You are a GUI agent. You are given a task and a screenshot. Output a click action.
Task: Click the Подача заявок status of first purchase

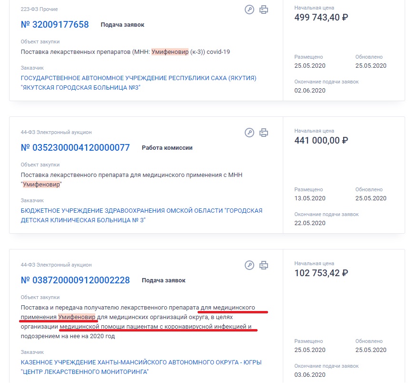click(122, 25)
